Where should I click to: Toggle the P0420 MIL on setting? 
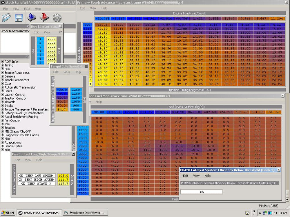[202, 192]
